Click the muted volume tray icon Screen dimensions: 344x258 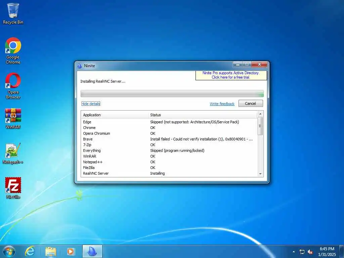(310, 252)
